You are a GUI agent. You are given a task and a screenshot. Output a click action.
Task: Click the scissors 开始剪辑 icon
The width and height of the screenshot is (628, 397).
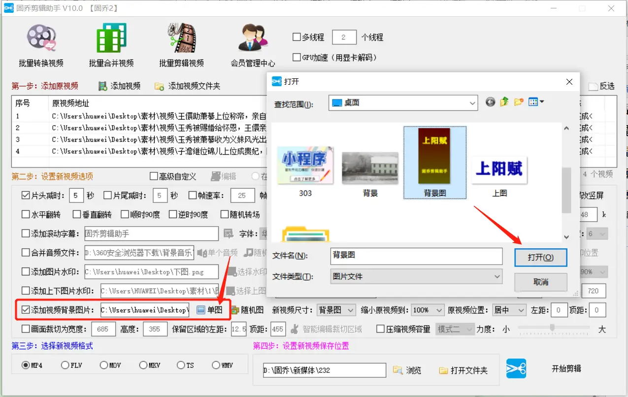click(516, 368)
